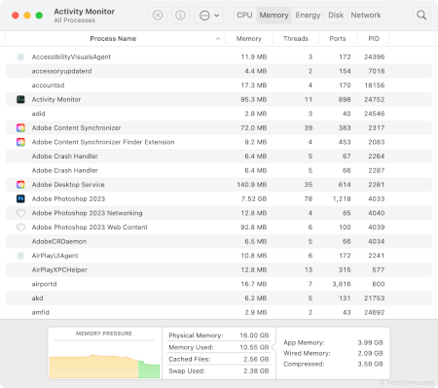The image size is (438, 388).
Task: Click the Adobe Photoshop 2023 icon
Action: click(20, 198)
